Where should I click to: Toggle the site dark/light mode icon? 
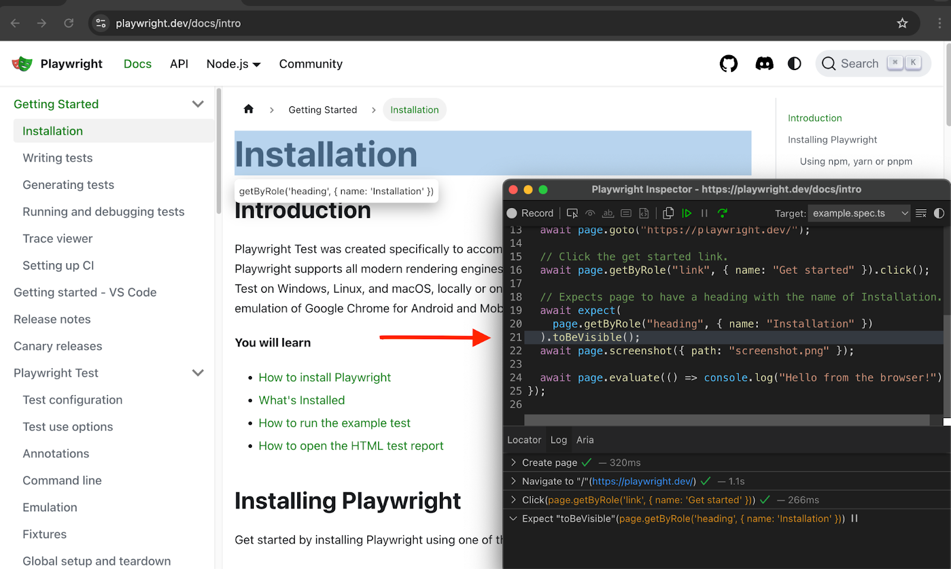795,64
